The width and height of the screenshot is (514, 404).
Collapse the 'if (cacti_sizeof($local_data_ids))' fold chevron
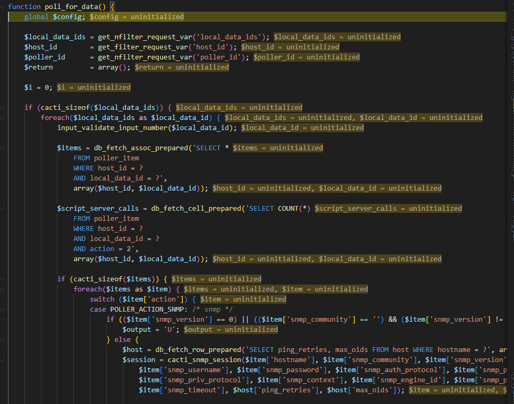click(x=3, y=108)
